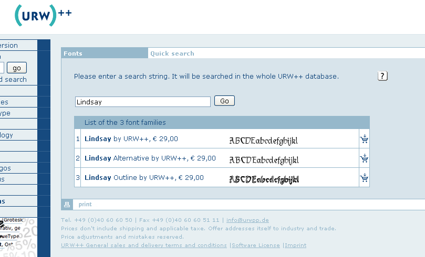Click row number 1 in font list
This screenshot has height=257, width=425.
click(78, 139)
